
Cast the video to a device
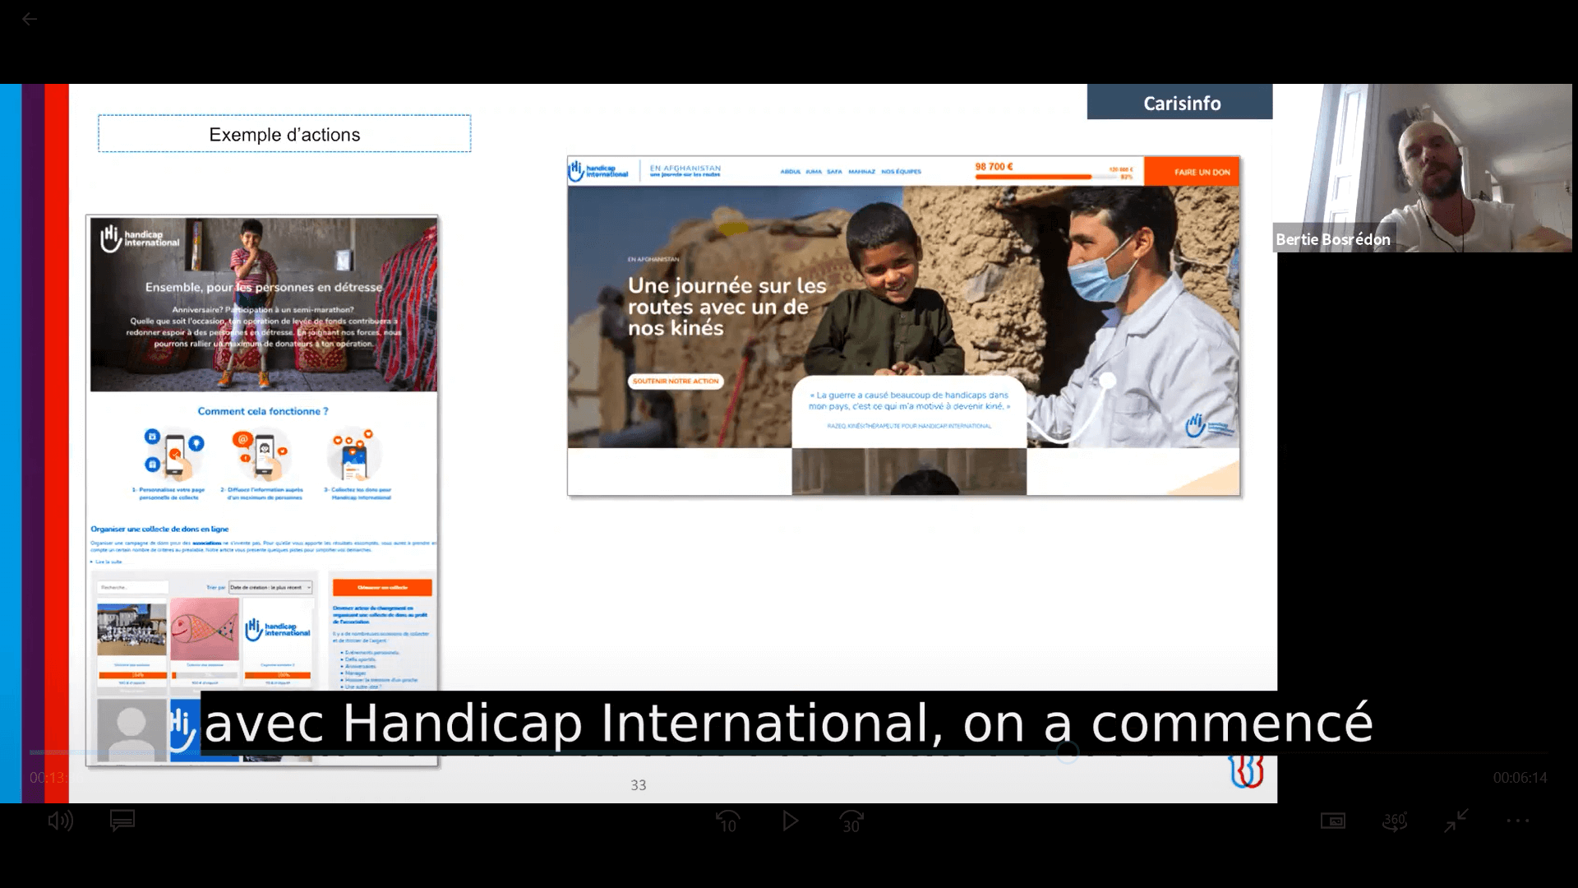coord(1332,821)
